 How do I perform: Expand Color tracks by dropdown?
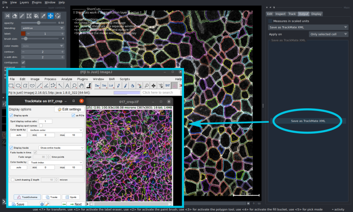click(x=55, y=162)
